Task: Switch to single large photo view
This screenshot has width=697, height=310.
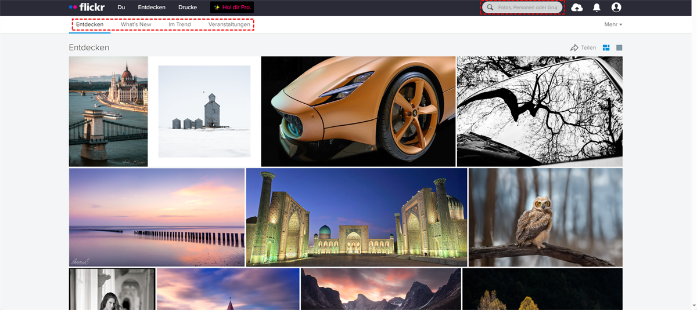Action: click(619, 48)
